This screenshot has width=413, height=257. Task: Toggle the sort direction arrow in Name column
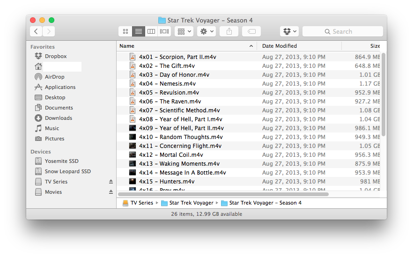pyautogui.click(x=251, y=46)
